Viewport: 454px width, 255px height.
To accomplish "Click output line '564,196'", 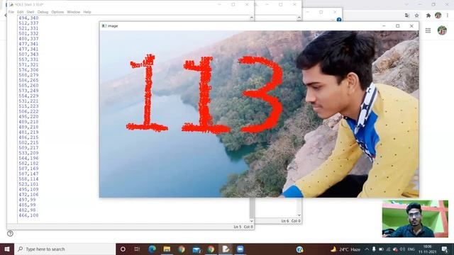I will pyautogui.click(x=28, y=158).
